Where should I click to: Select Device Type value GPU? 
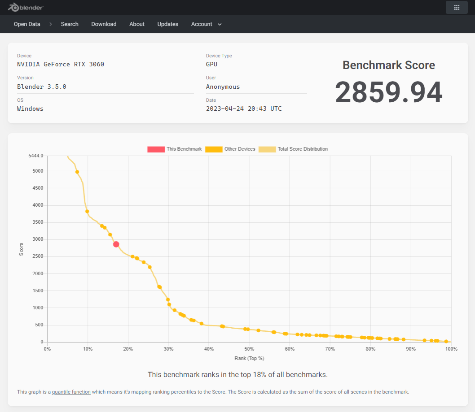point(212,64)
